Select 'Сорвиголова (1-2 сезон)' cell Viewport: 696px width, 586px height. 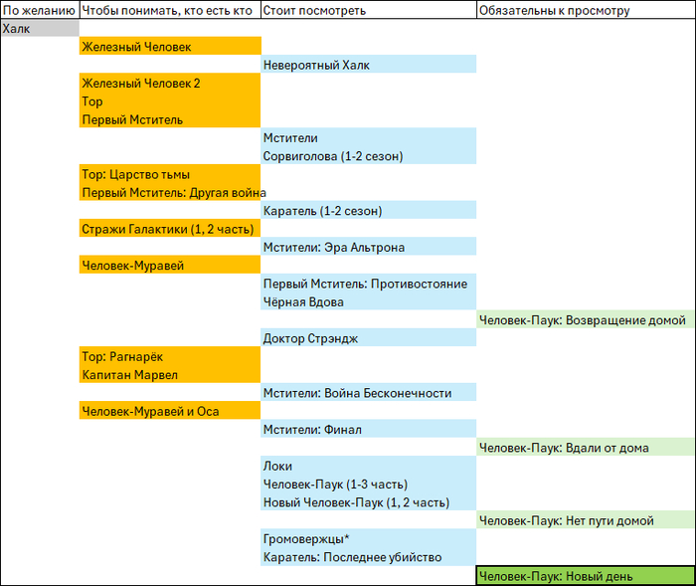[x=369, y=155]
